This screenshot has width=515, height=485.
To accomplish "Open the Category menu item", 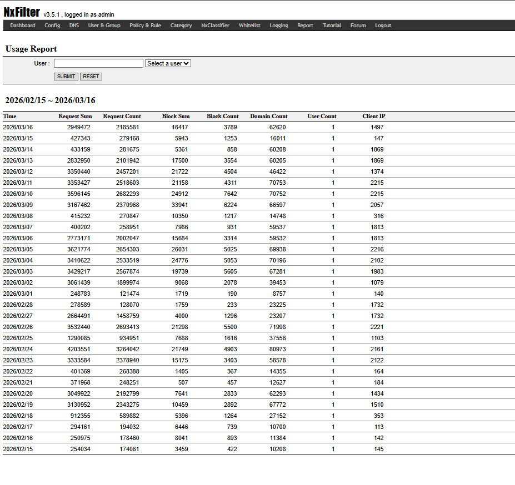I will point(181,26).
